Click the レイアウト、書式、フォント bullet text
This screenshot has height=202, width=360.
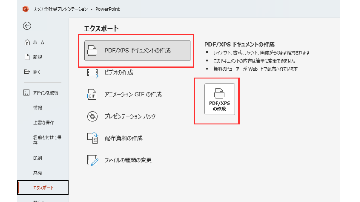(x=262, y=53)
